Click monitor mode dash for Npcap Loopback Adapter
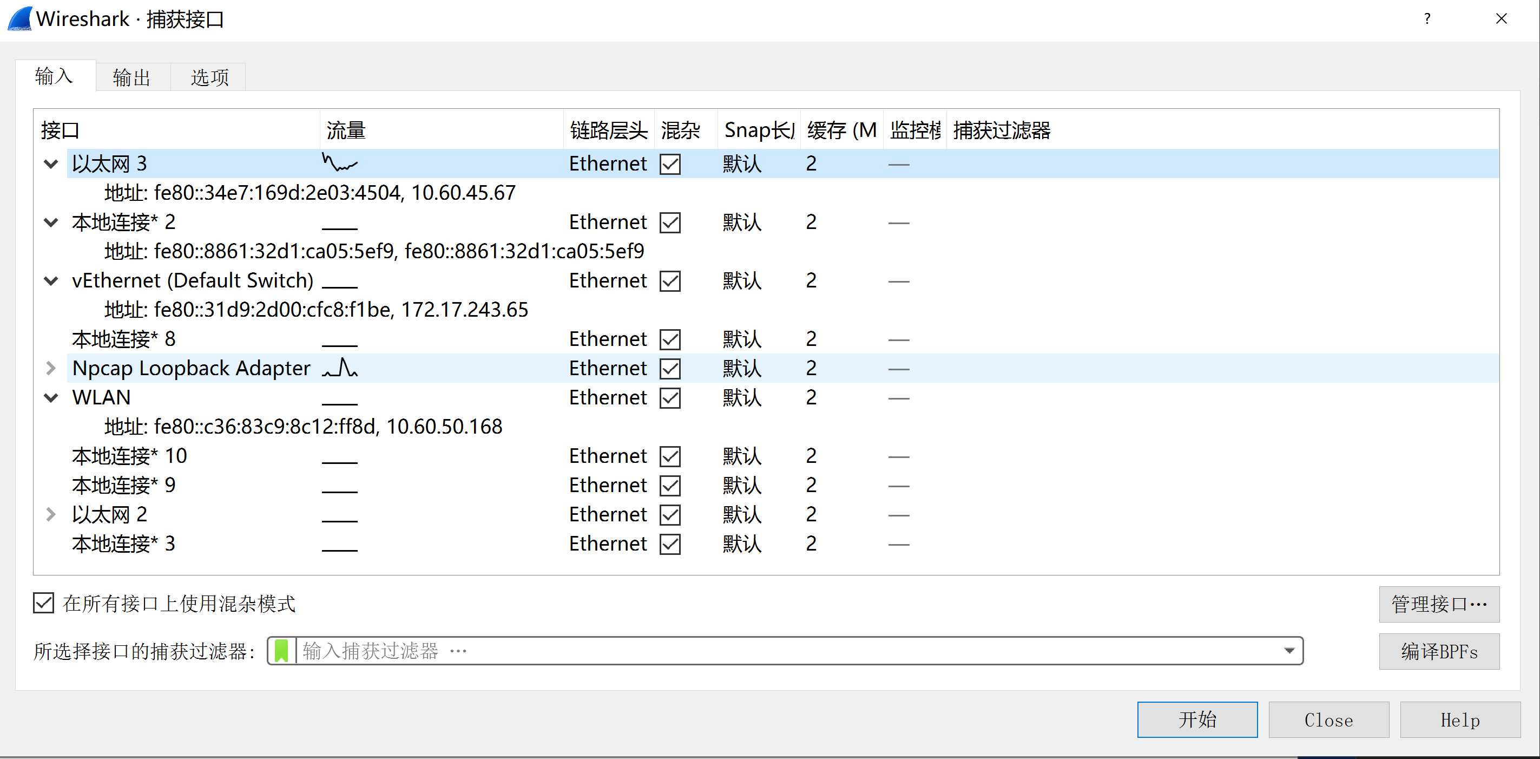The height and width of the screenshot is (759, 1540). click(x=899, y=369)
